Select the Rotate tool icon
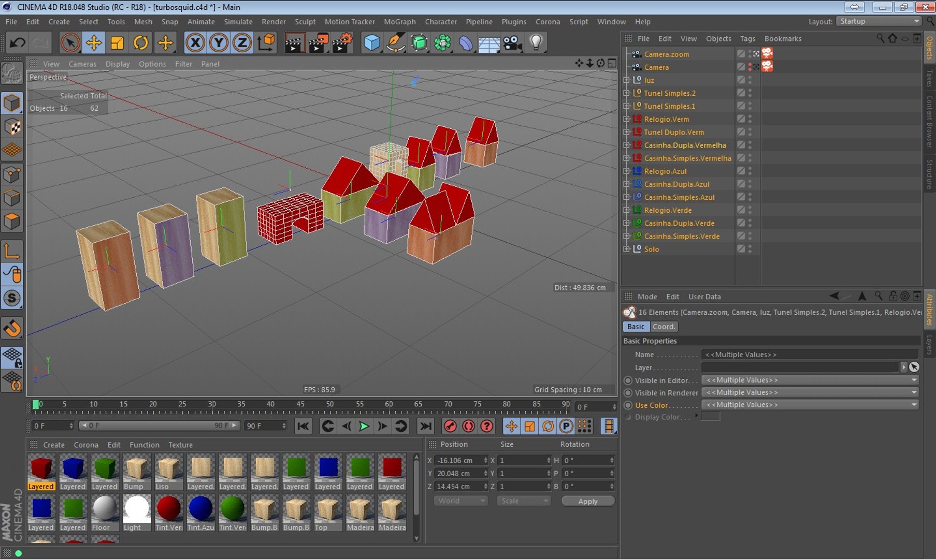The width and height of the screenshot is (936, 559). 141,42
